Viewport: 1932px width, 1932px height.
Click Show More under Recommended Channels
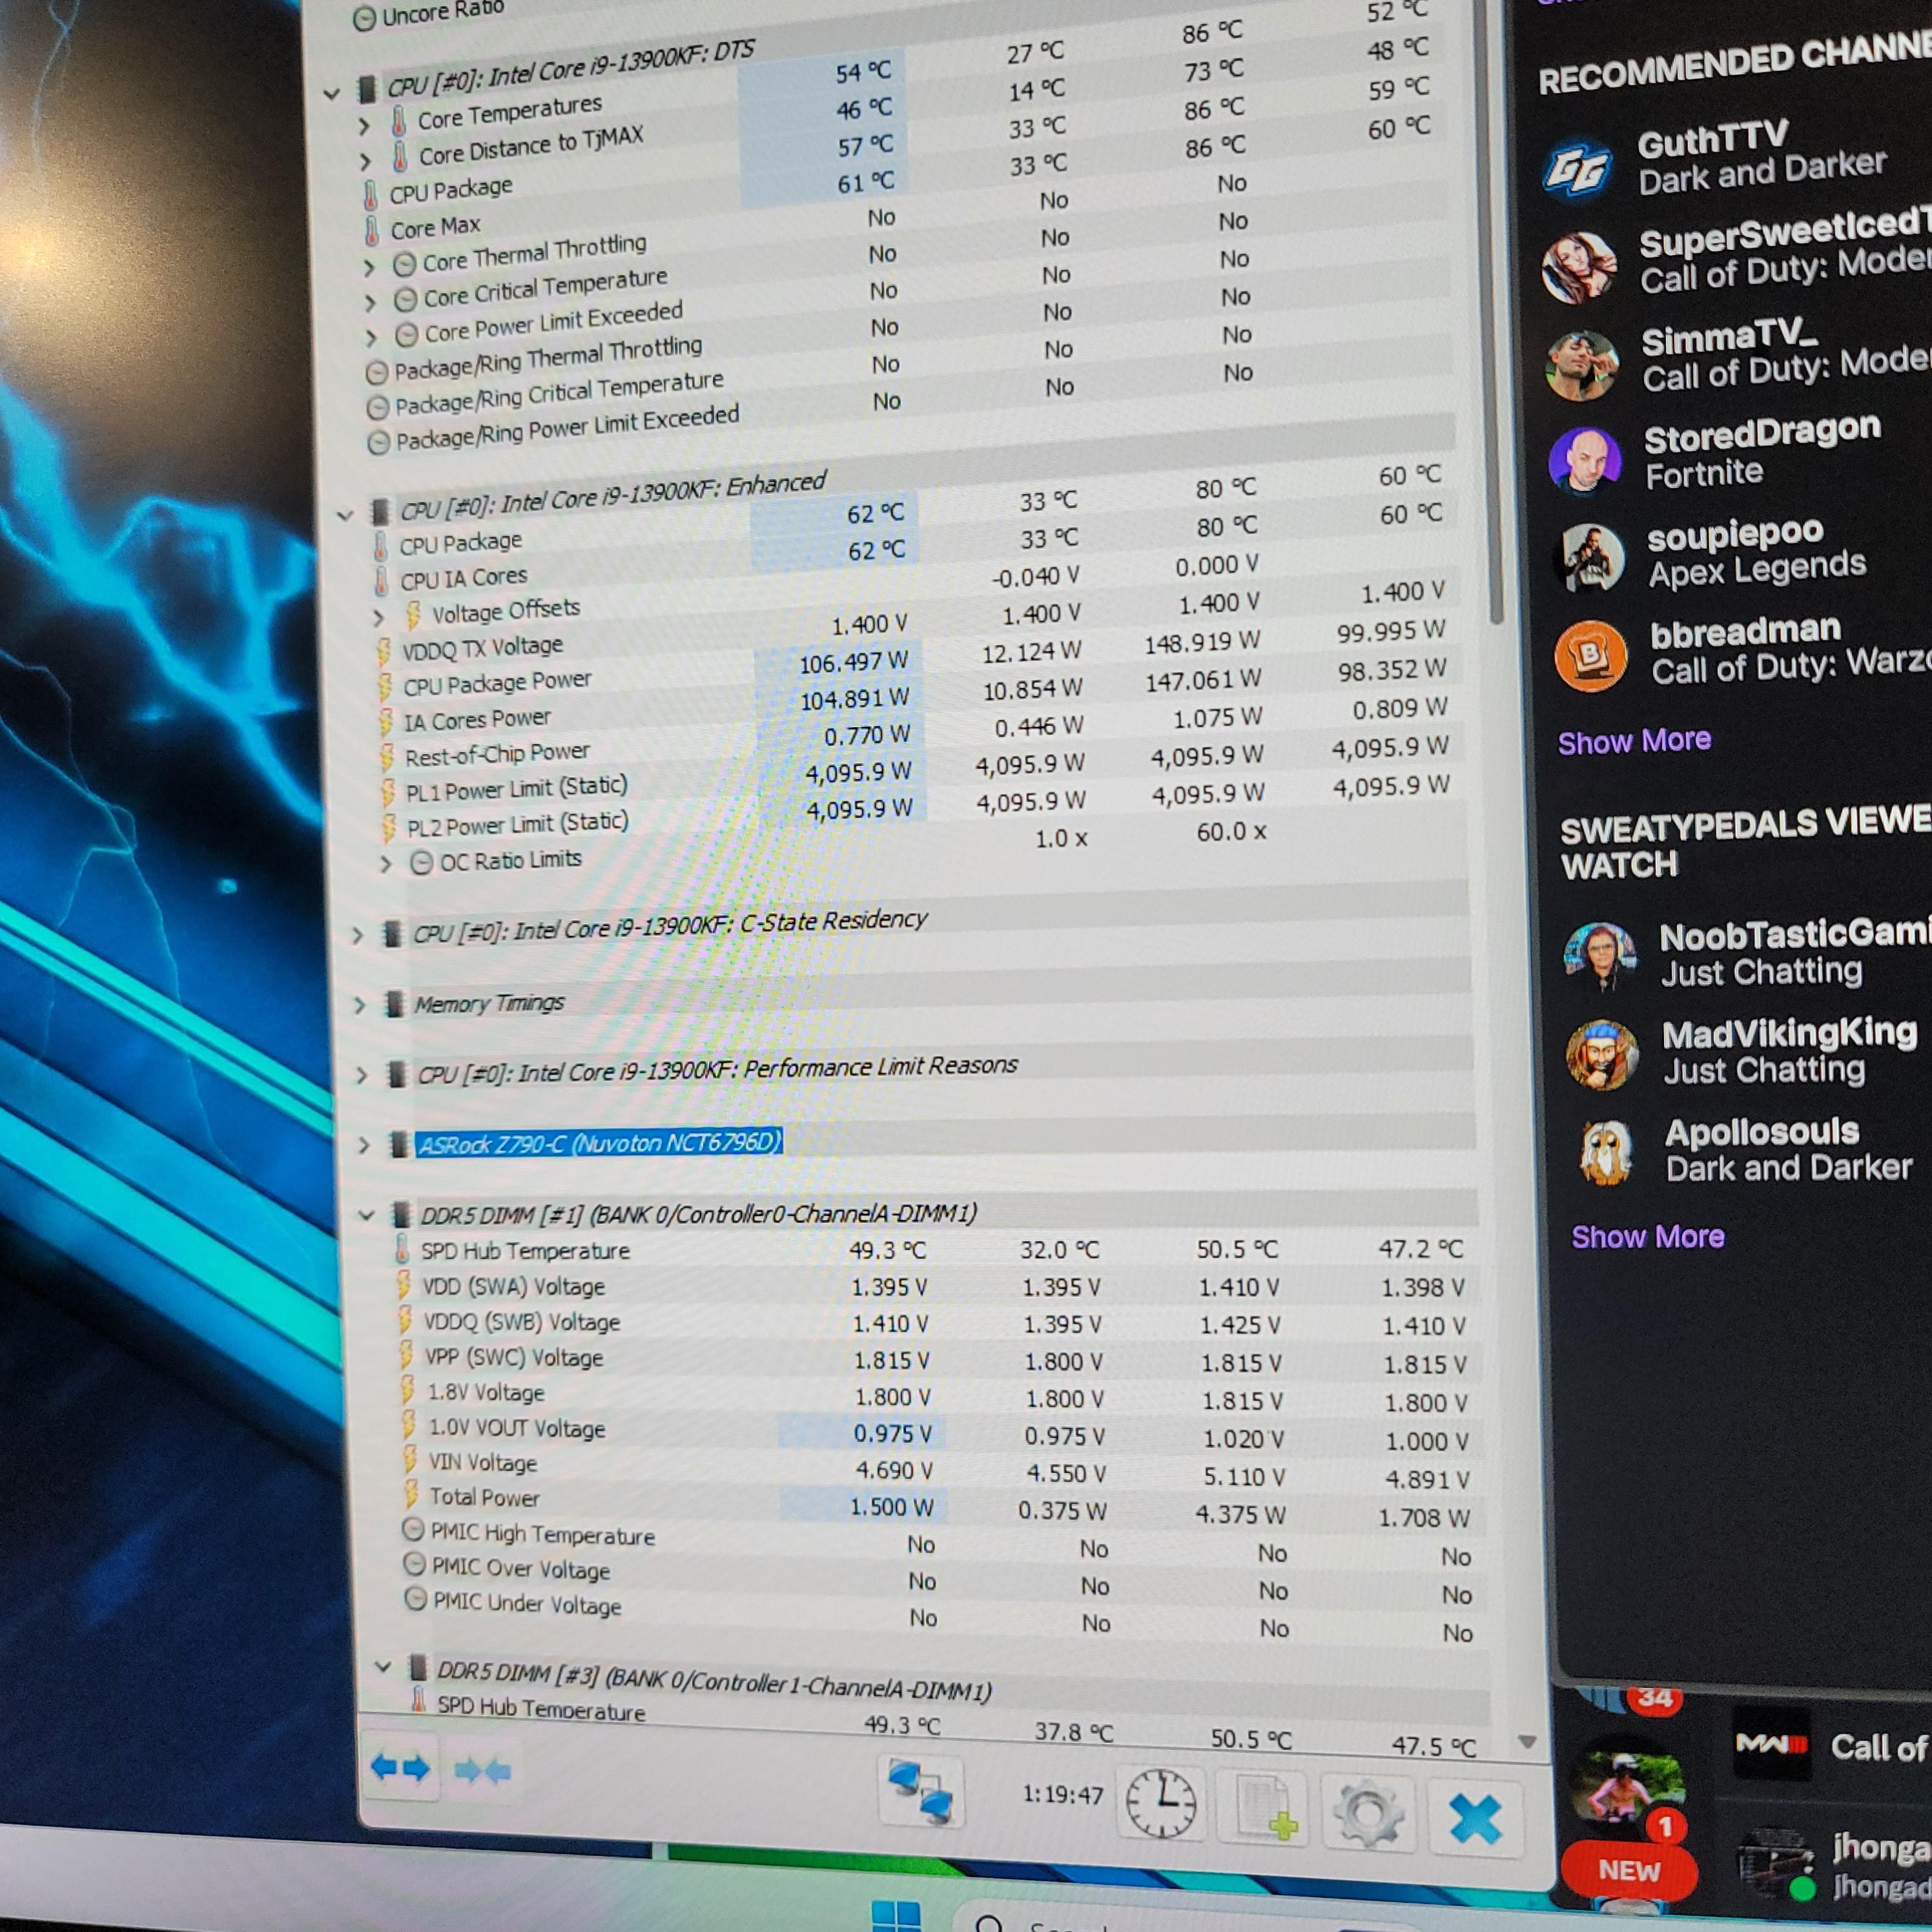tap(1634, 741)
